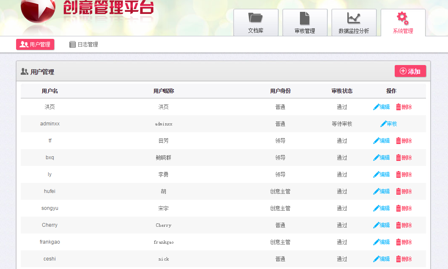
Task: Click the 用户昵称 column header
Action: [x=163, y=91]
